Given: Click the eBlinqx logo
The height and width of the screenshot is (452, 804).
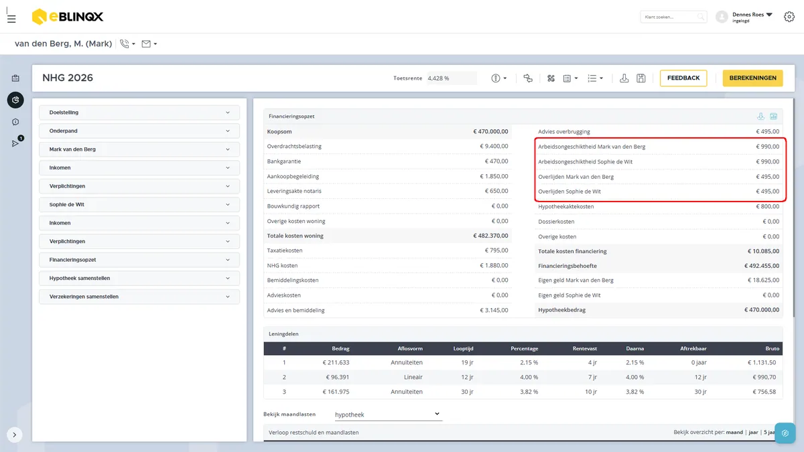Looking at the screenshot, I should pos(68,17).
